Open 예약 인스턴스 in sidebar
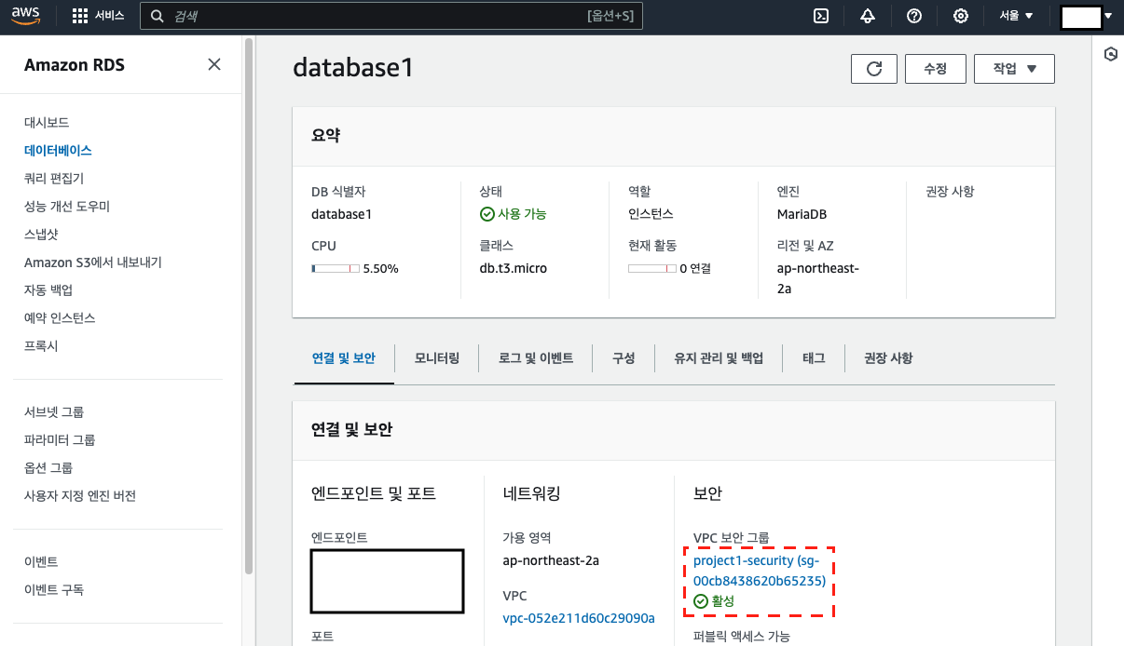Viewport: 1124px width, 646px height. pyautogui.click(x=60, y=318)
